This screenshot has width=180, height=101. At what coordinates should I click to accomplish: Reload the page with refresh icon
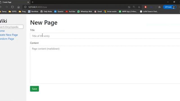click(12, 7)
